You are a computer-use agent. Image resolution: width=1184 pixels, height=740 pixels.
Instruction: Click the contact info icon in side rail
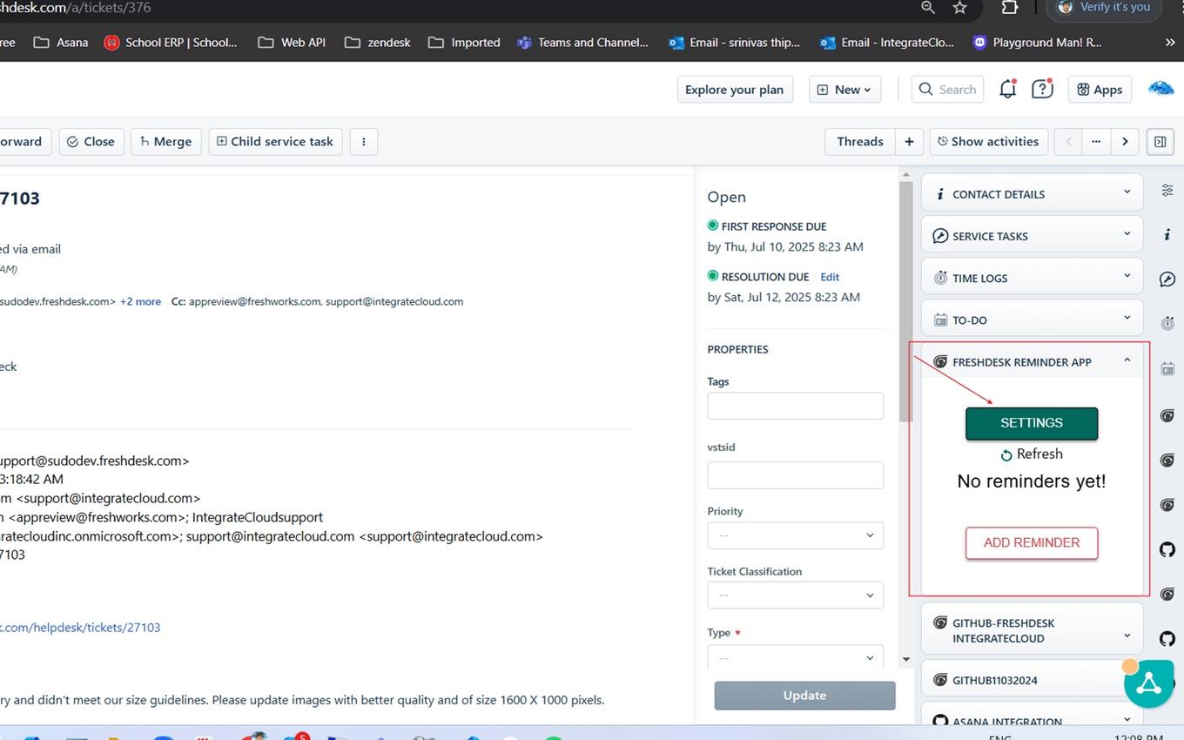pos(1167,235)
